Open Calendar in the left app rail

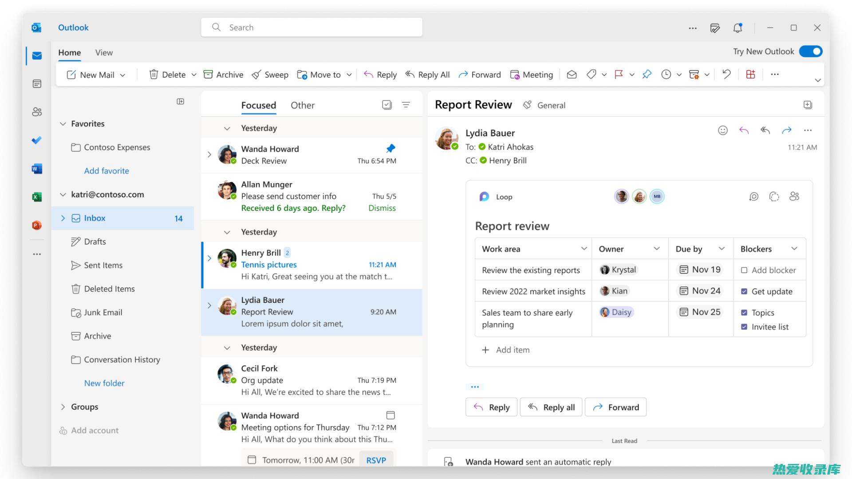(37, 84)
